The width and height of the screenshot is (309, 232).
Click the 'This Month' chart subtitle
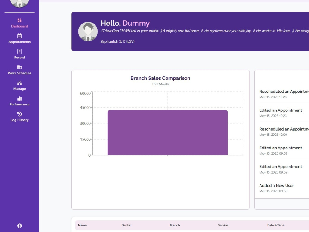[x=160, y=84]
